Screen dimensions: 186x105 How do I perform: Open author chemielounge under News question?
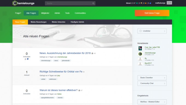(62, 57)
